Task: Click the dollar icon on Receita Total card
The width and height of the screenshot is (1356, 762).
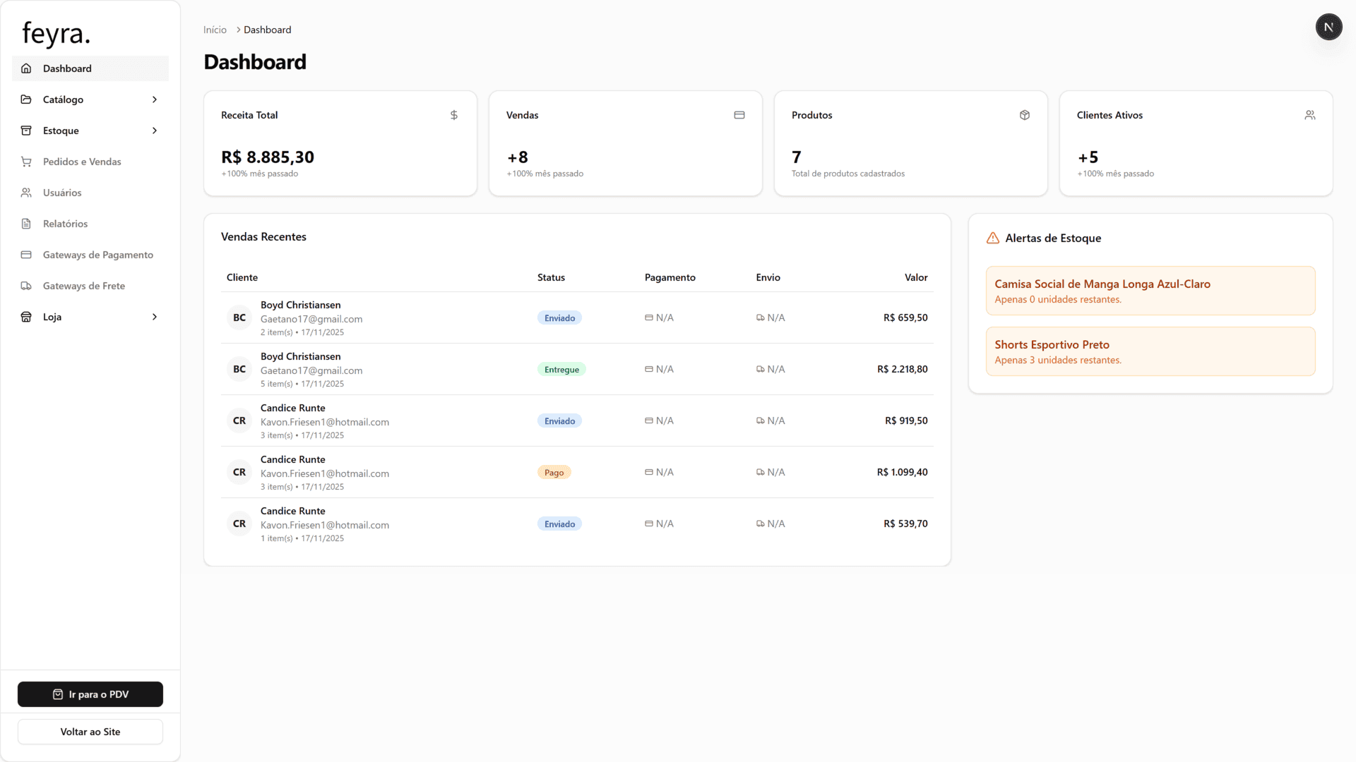Action: [454, 115]
